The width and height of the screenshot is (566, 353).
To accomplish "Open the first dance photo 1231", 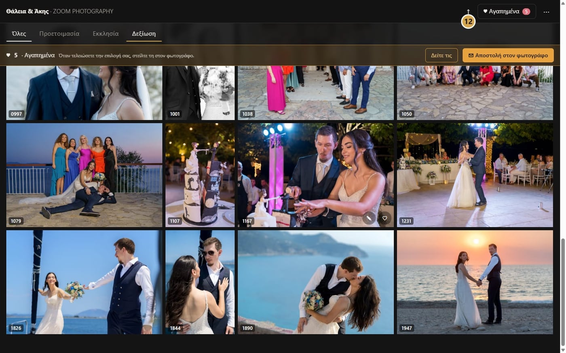I will click(475, 175).
